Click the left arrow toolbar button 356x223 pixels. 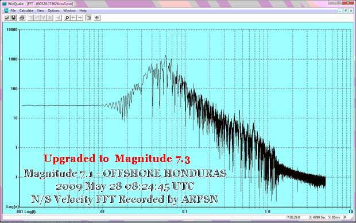click(73, 18)
